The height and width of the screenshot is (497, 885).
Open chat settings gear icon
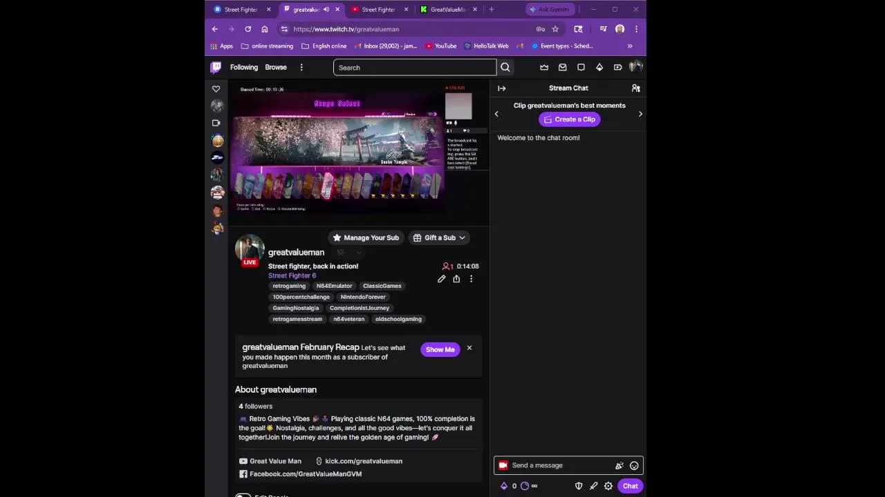[x=608, y=486]
